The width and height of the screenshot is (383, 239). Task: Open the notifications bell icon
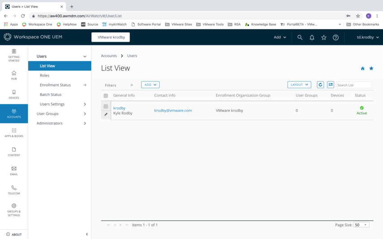point(312,38)
